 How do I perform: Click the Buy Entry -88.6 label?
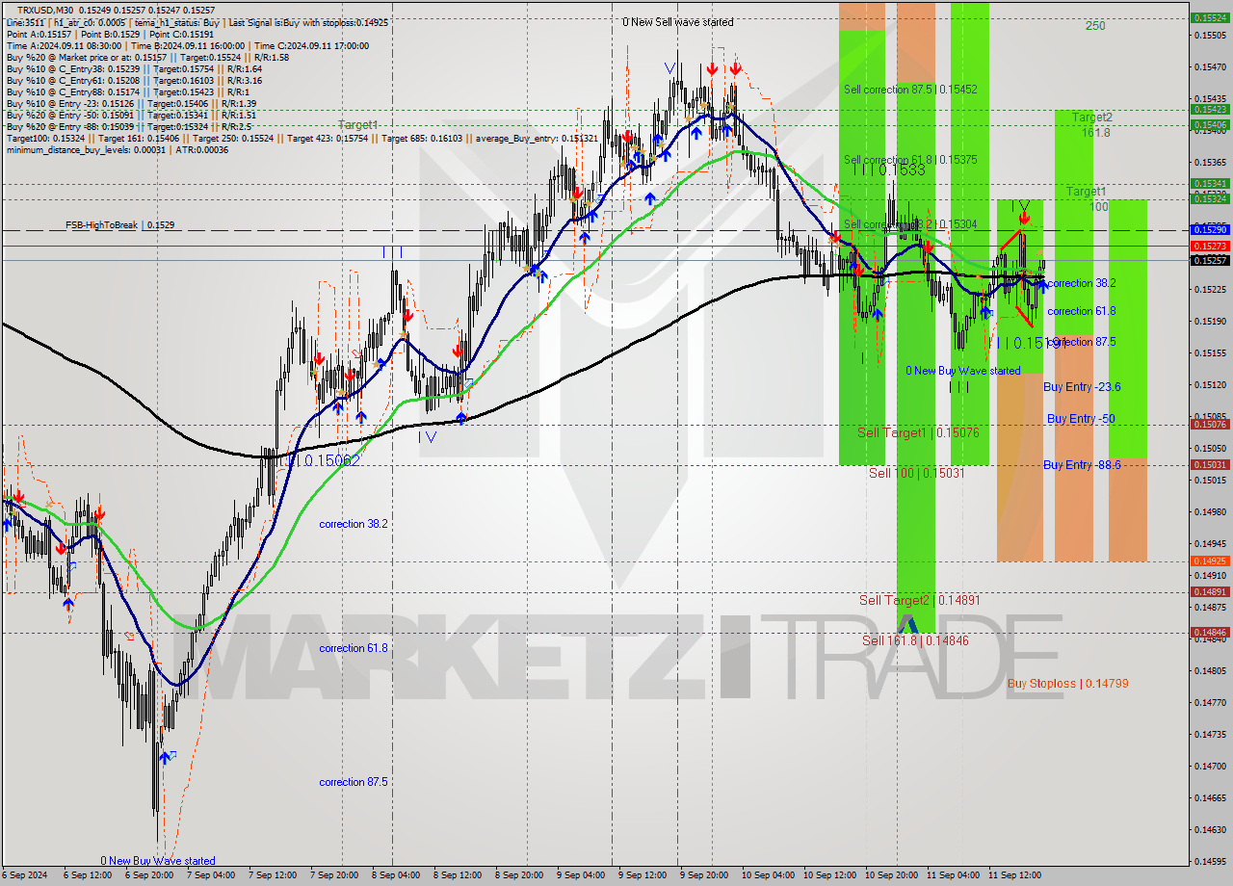tap(1082, 465)
